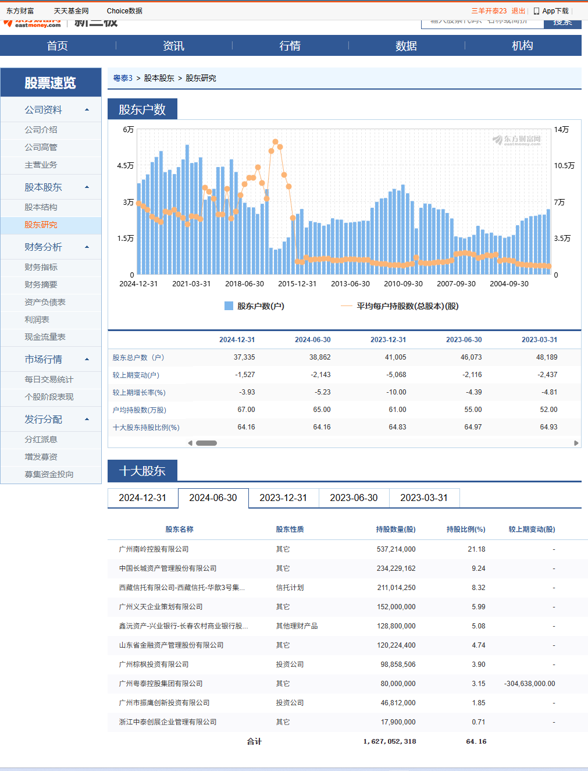
Task: Click the 持股比例(%) column header
Action: [x=466, y=530]
